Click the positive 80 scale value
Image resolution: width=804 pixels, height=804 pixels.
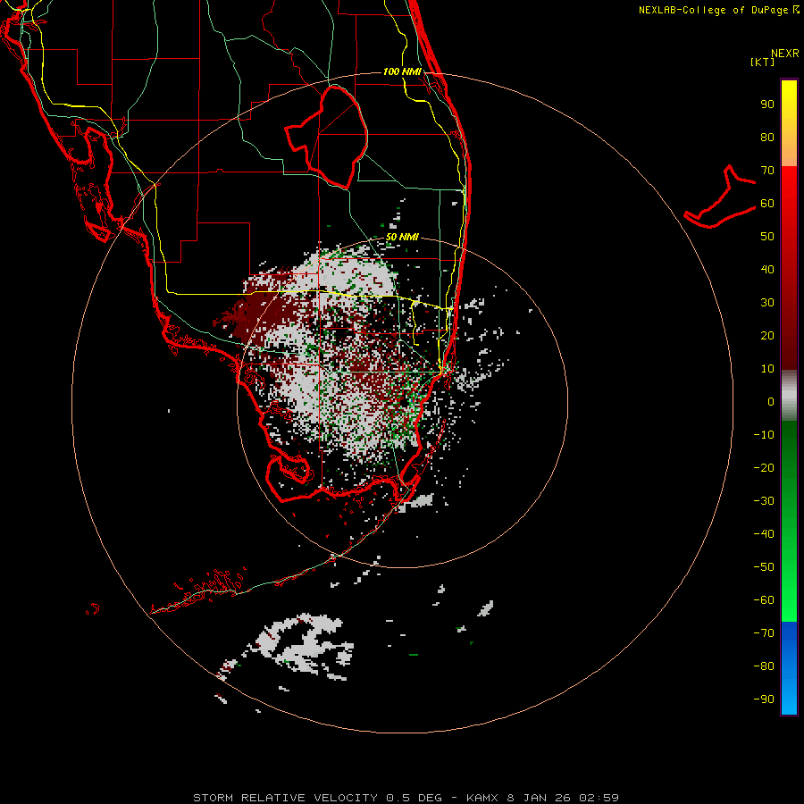(767, 137)
